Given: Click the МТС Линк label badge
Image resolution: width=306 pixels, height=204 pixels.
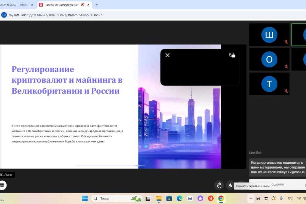Looking at the screenshot, I should [6, 175].
